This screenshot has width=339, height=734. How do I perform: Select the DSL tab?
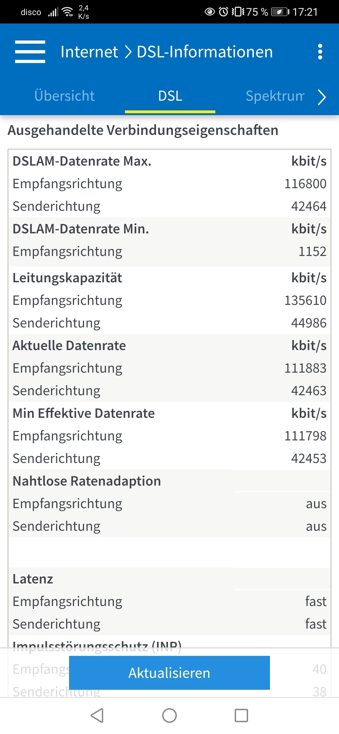pos(170,96)
